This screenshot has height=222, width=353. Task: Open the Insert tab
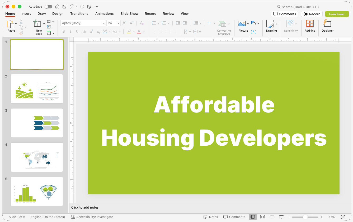[26, 13]
